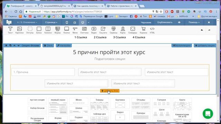This screenshot has height=124, width=221.
Task: Select the Колонки tool
Action: coord(48,30)
